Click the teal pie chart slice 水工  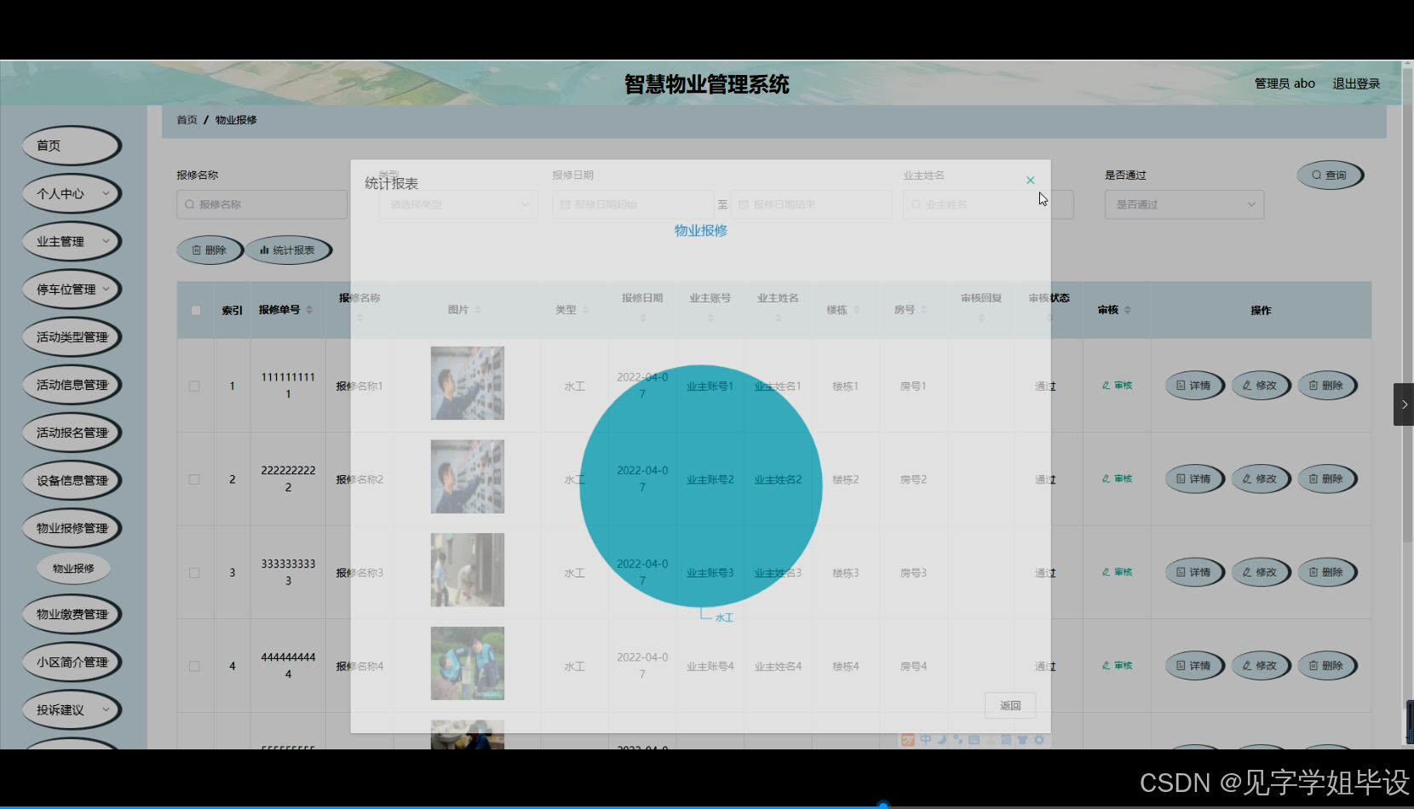tap(701, 486)
